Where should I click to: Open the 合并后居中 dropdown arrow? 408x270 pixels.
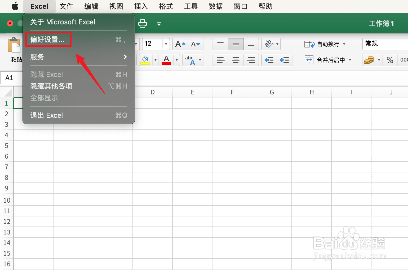350,60
